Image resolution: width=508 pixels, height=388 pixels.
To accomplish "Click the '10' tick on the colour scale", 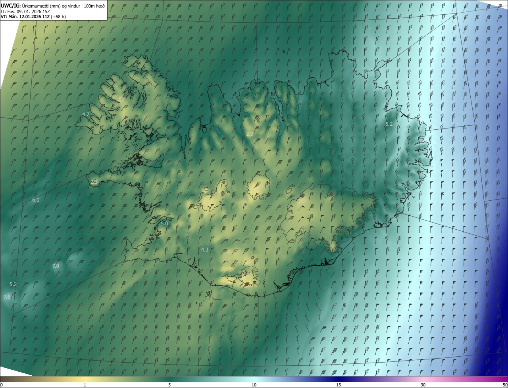I will [x=254, y=385].
